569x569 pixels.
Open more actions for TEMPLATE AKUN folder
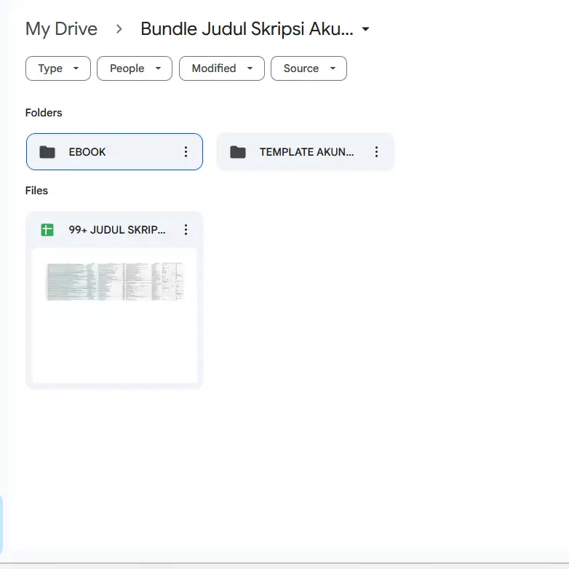coord(376,152)
